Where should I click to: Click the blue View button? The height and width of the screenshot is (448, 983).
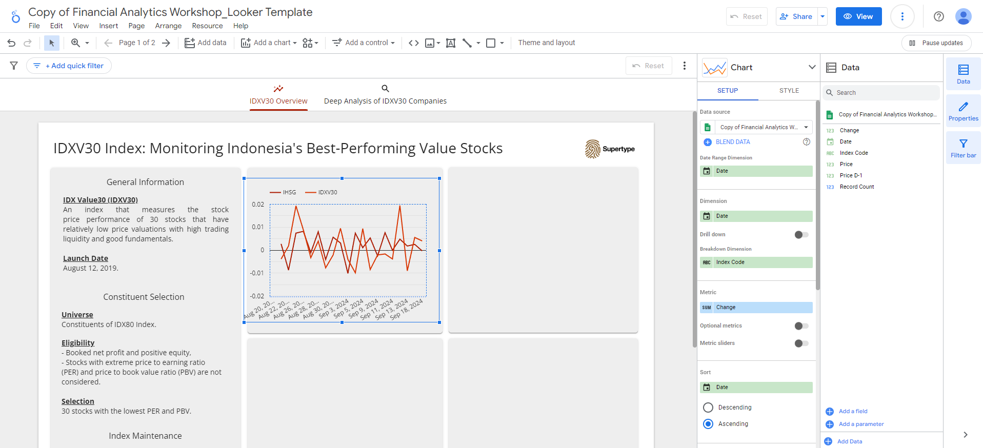click(x=858, y=16)
